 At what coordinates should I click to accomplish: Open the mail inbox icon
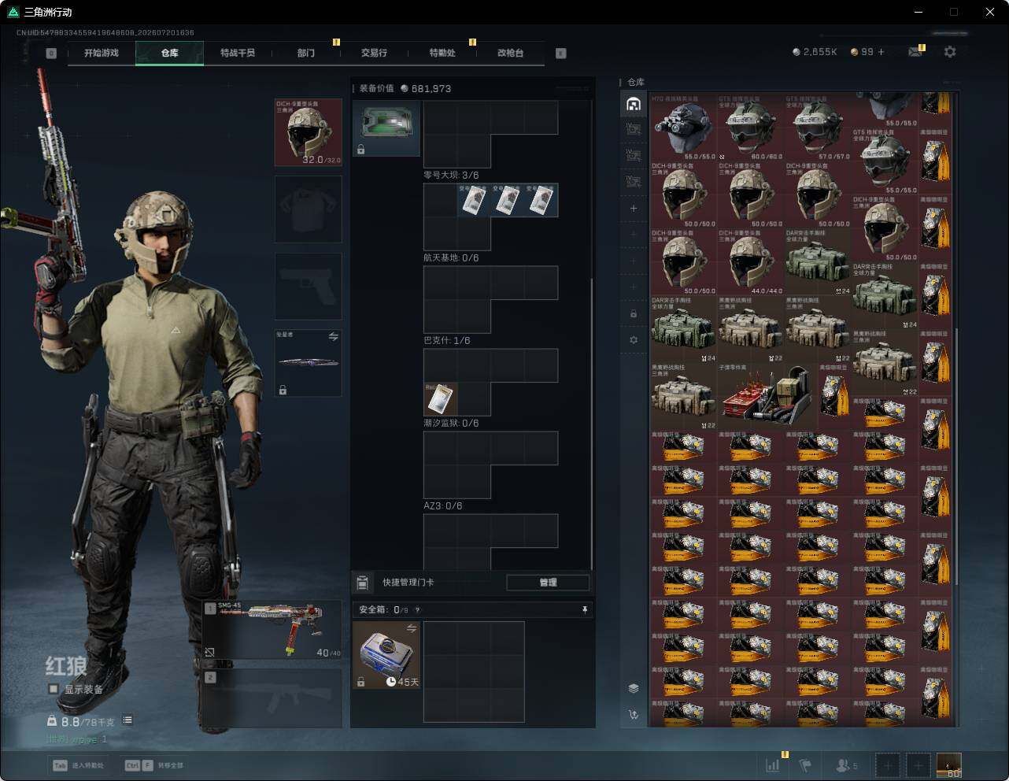(915, 52)
